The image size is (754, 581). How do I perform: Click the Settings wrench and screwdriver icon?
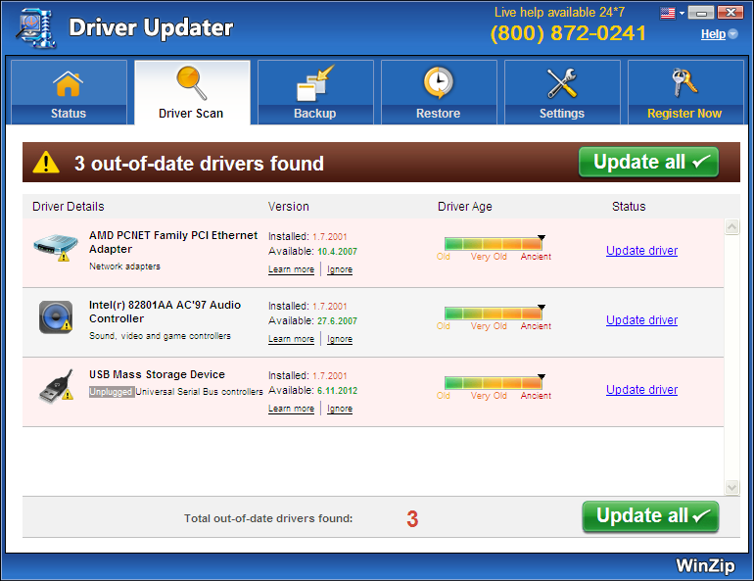562,82
